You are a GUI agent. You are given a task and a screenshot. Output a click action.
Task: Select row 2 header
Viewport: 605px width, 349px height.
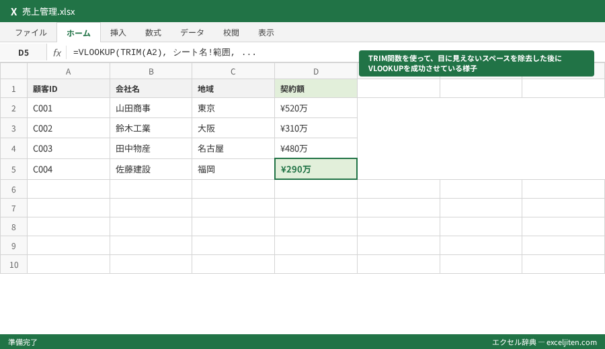click(13, 108)
